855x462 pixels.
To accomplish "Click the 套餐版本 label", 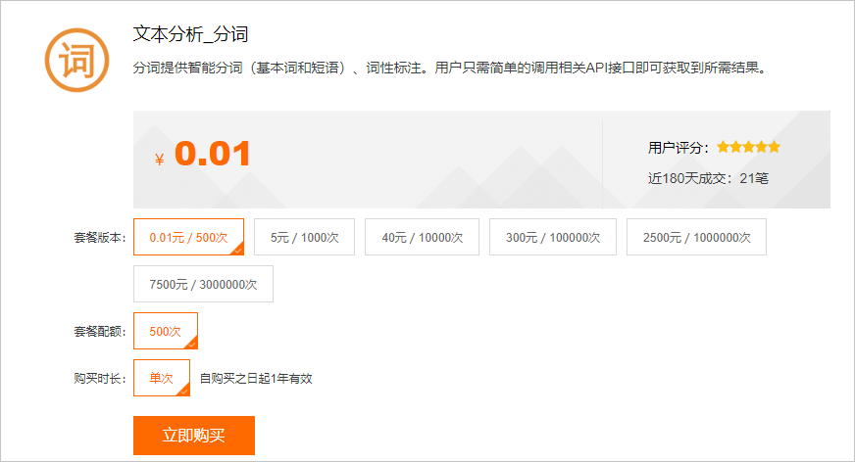I will [100, 237].
